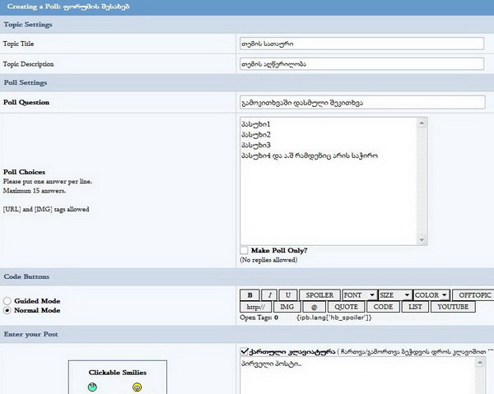Image resolution: width=494 pixels, height=394 pixels.
Task: Click the Poll Choices scrollbar down arrow
Action: [422, 240]
